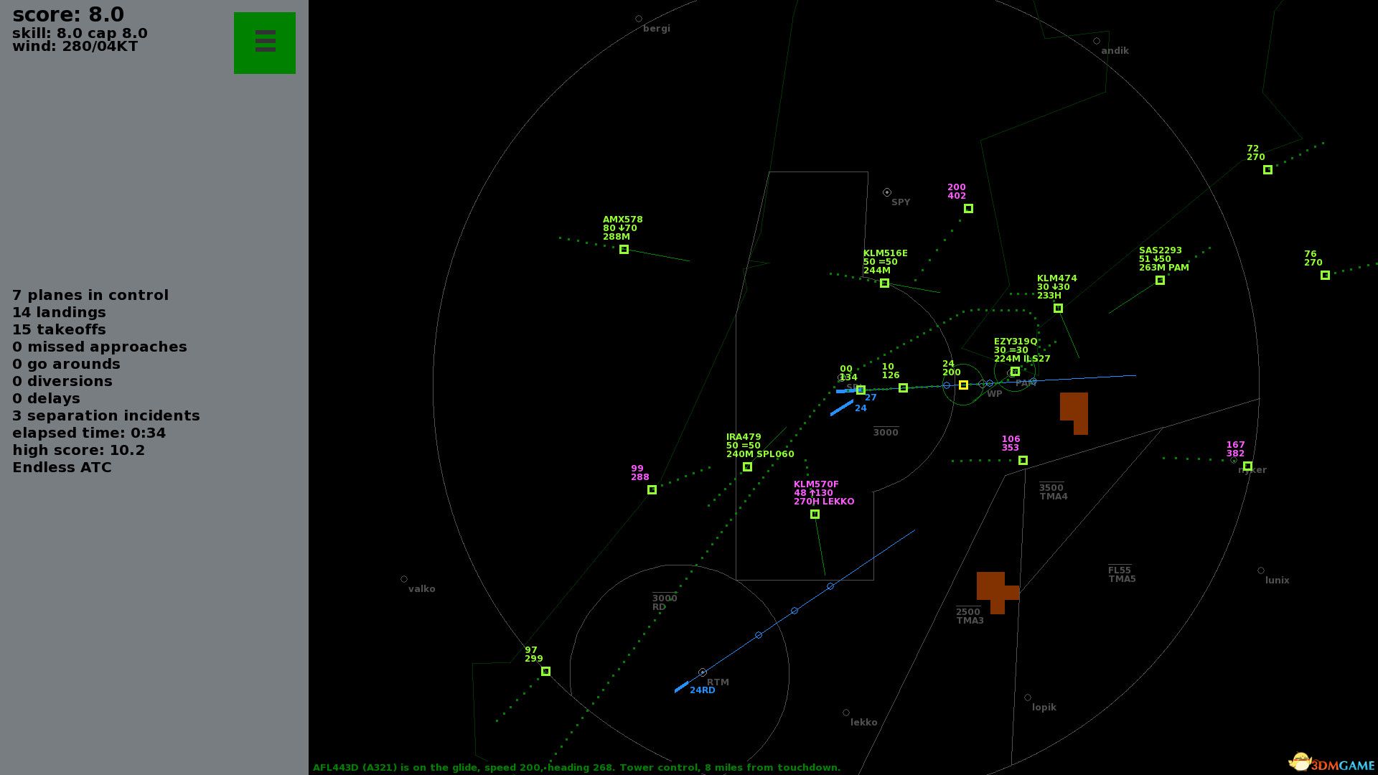Select the plane labeled 72 270
This screenshot has width=1378, height=775.
[1267, 170]
